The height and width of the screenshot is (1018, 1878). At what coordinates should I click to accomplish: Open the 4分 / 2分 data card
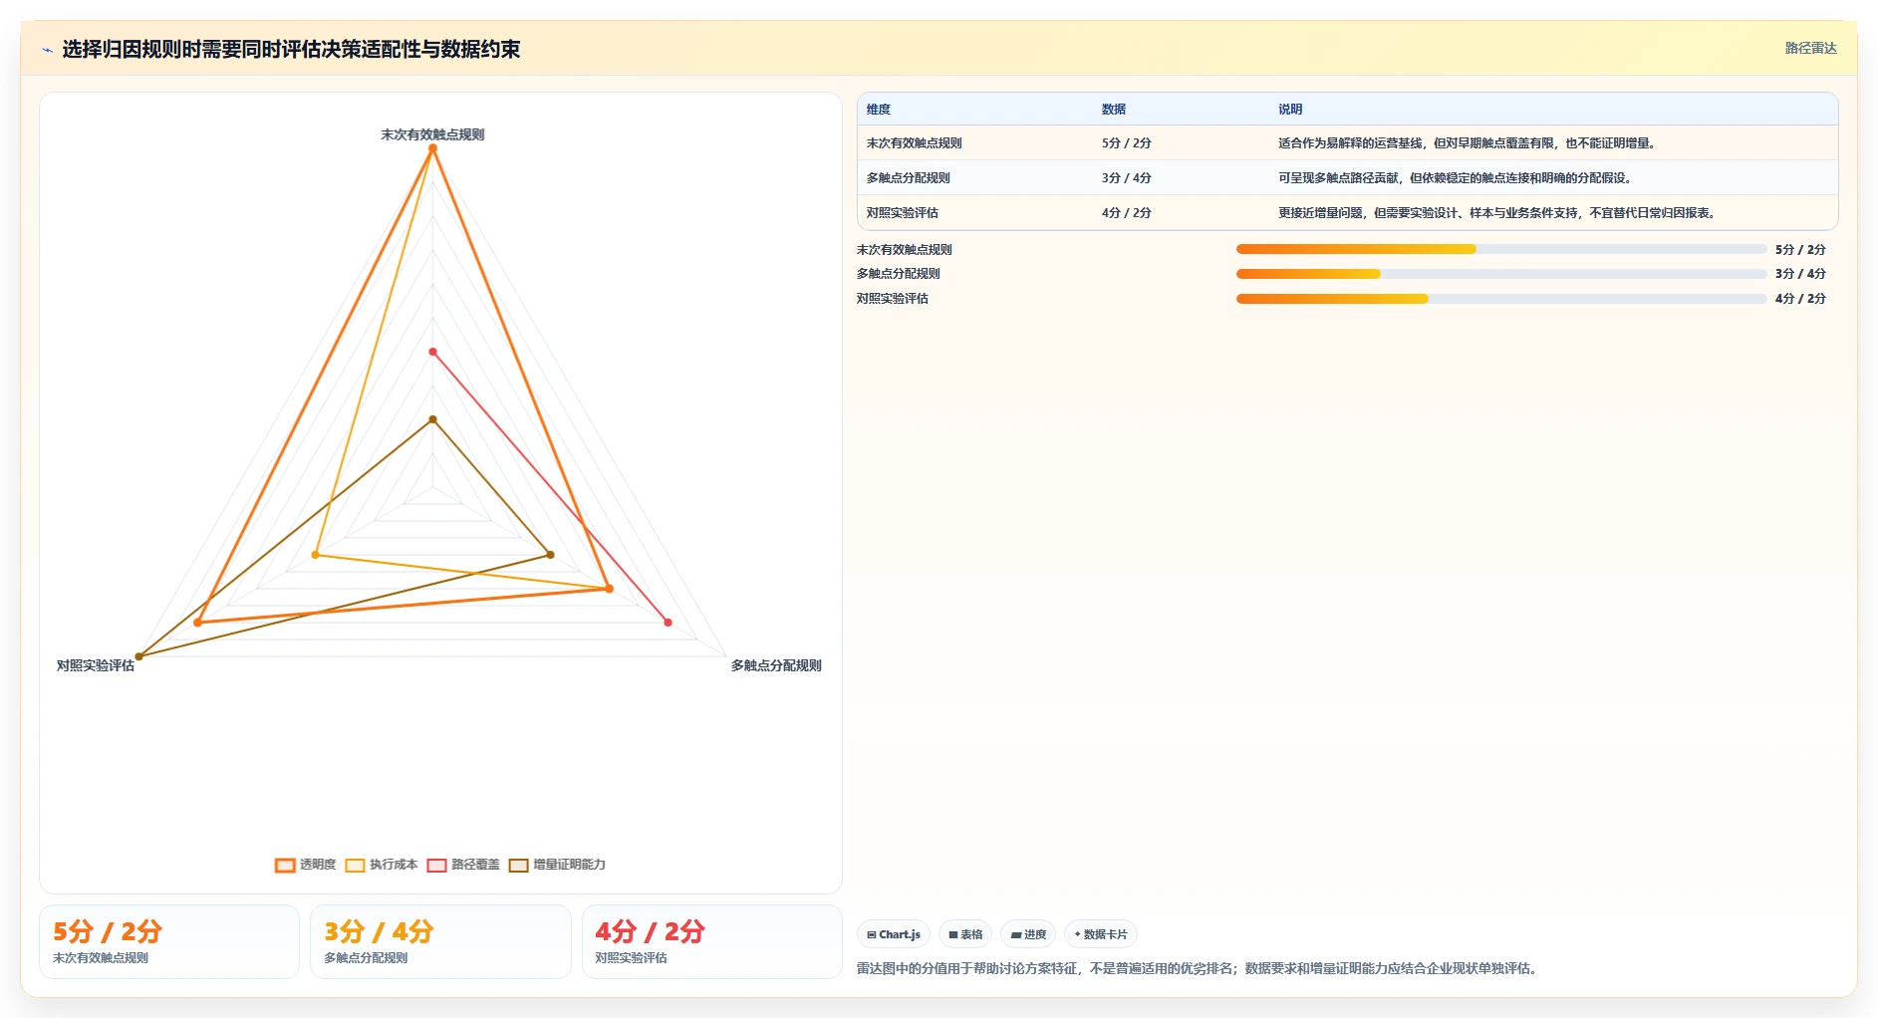coord(711,941)
